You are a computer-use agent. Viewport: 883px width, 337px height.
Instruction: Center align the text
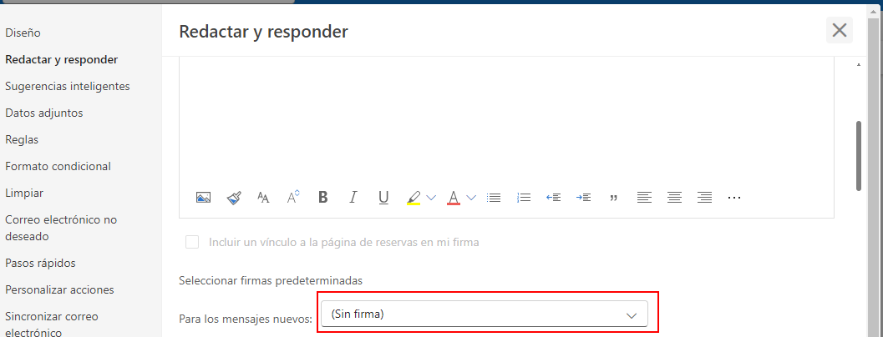pos(674,198)
